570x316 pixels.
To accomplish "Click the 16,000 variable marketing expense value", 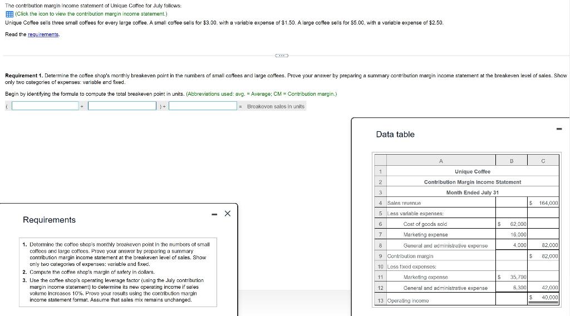I will coord(518,235).
